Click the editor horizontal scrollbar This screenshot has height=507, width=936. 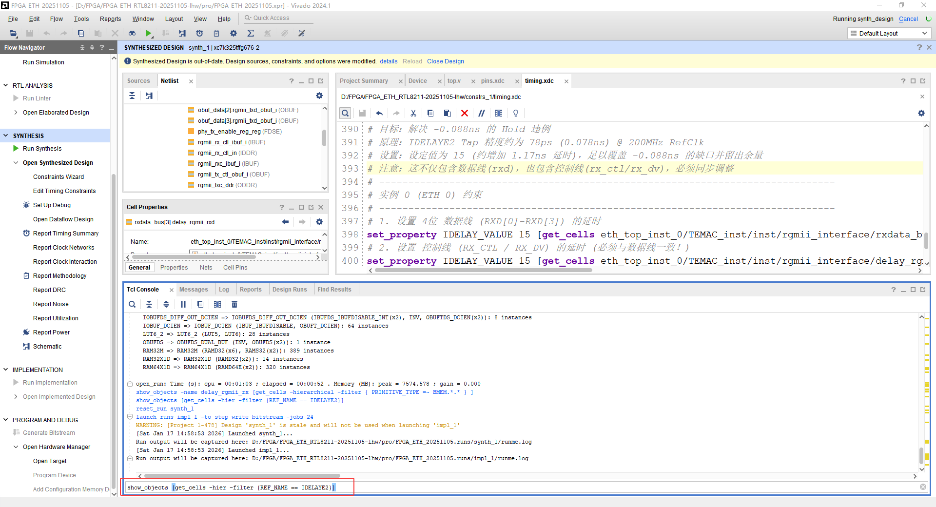coord(483,270)
